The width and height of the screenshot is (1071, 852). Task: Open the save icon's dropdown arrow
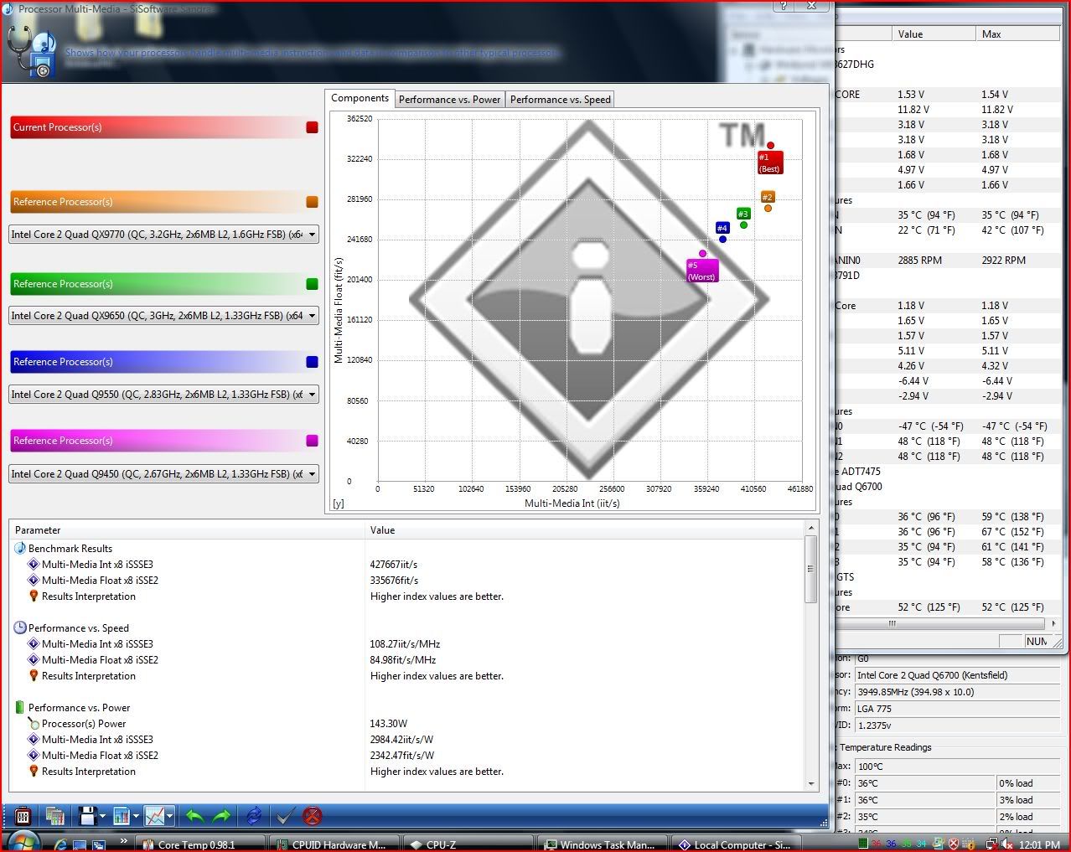click(x=102, y=816)
